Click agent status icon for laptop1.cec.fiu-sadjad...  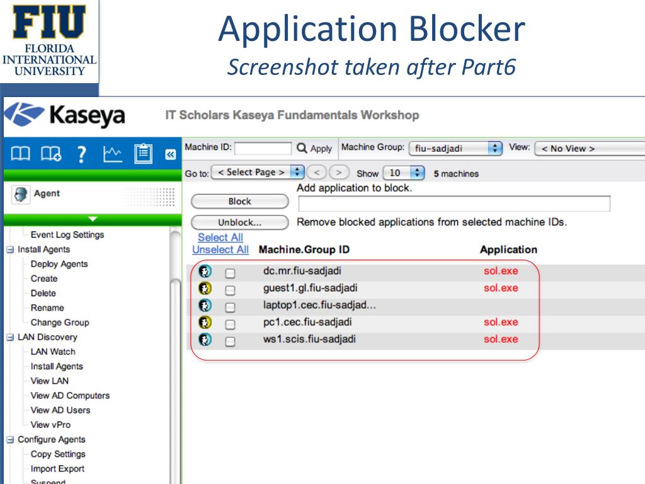tap(205, 306)
